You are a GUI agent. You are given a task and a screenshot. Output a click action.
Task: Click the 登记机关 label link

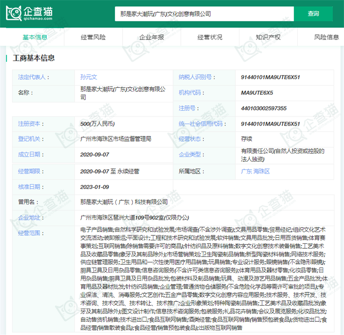tap(29, 139)
